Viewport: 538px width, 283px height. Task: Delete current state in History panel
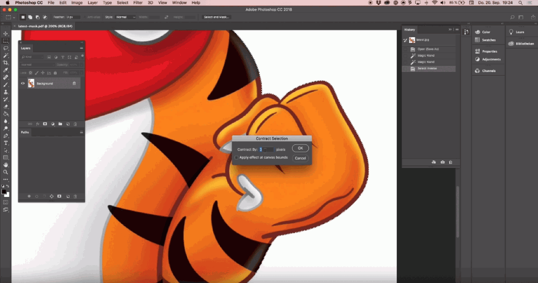point(450,162)
